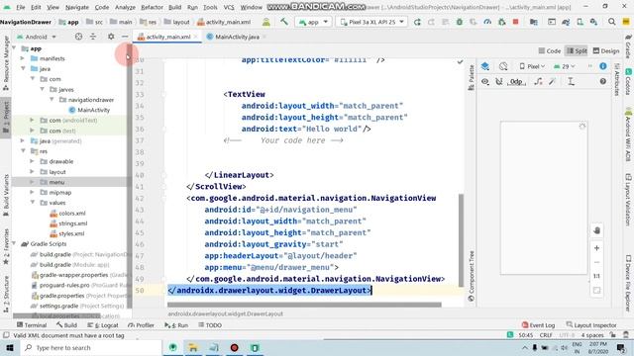Open the API 29 version dropdown

564,66
